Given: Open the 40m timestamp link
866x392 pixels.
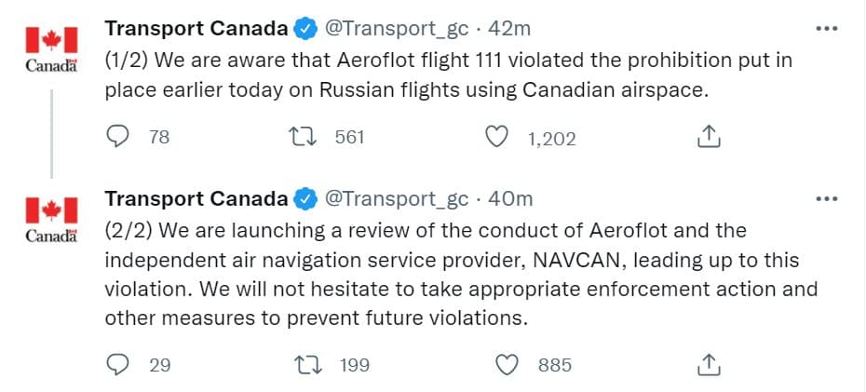Looking at the screenshot, I should (510, 198).
